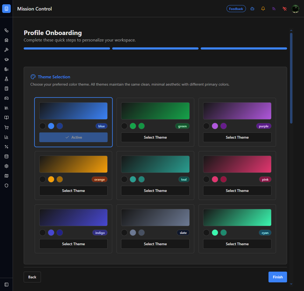This screenshot has width=304, height=291.
Task: Open the library books sidebar icon
Action: point(6,108)
